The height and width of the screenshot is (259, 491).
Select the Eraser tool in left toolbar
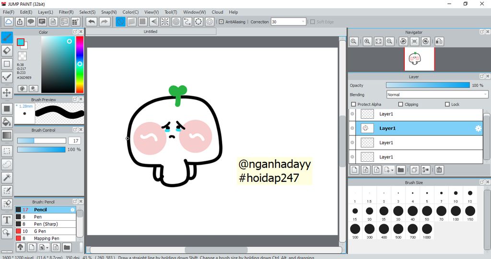click(x=7, y=50)
